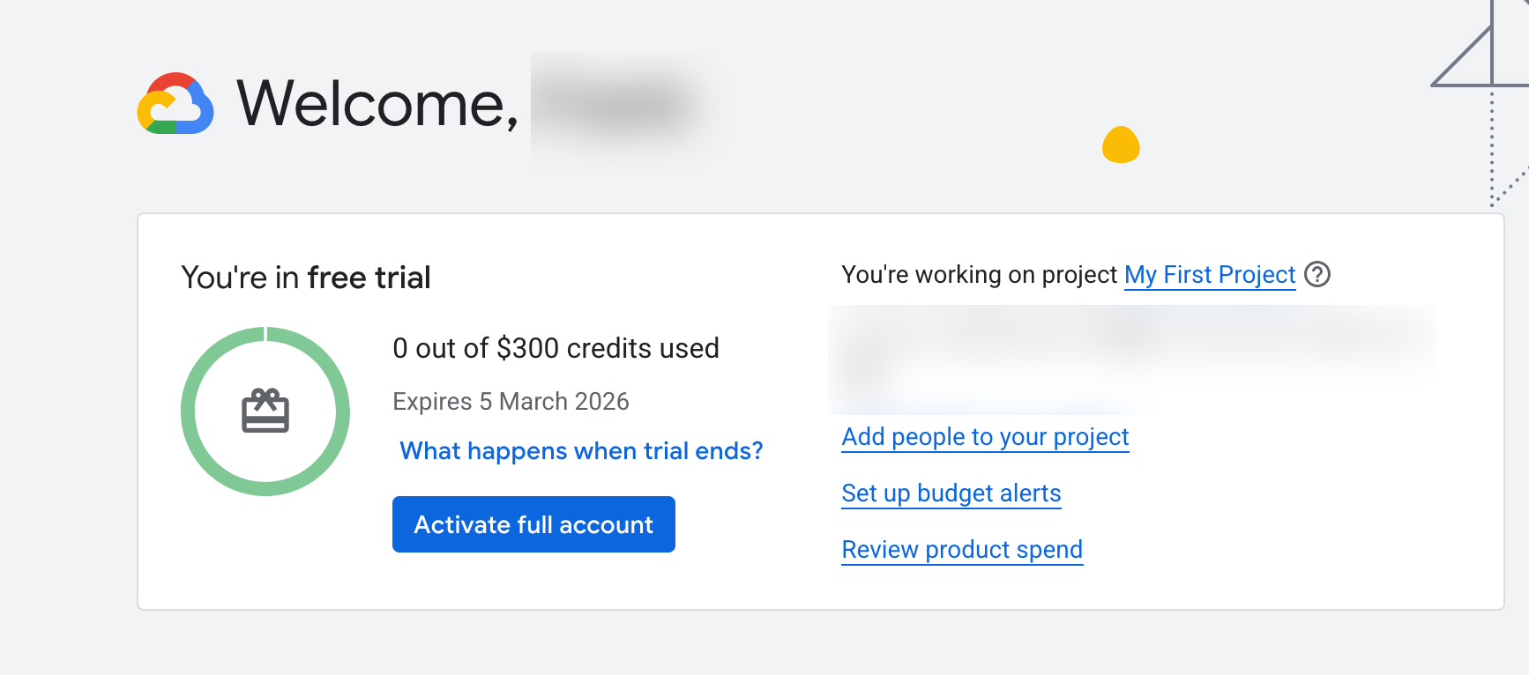
Task: Click the $300 credits used text
Action: tap(556, 348)
